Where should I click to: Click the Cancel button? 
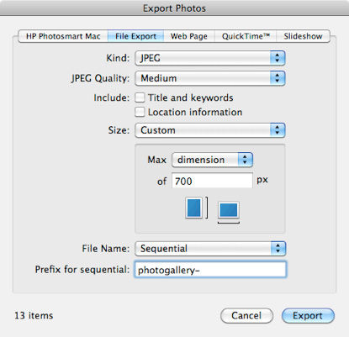pos(246,316)
